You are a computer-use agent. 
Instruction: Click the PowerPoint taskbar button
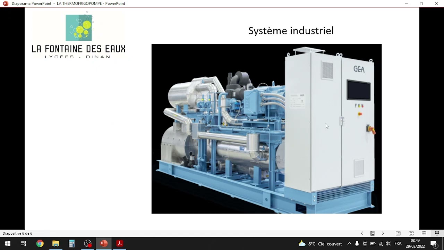[104, 244]
